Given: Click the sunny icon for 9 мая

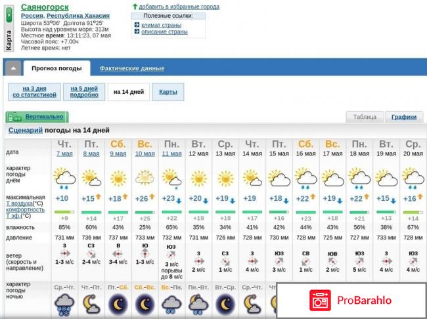Looking at the screenshot, I should click(x=118, y=179).
